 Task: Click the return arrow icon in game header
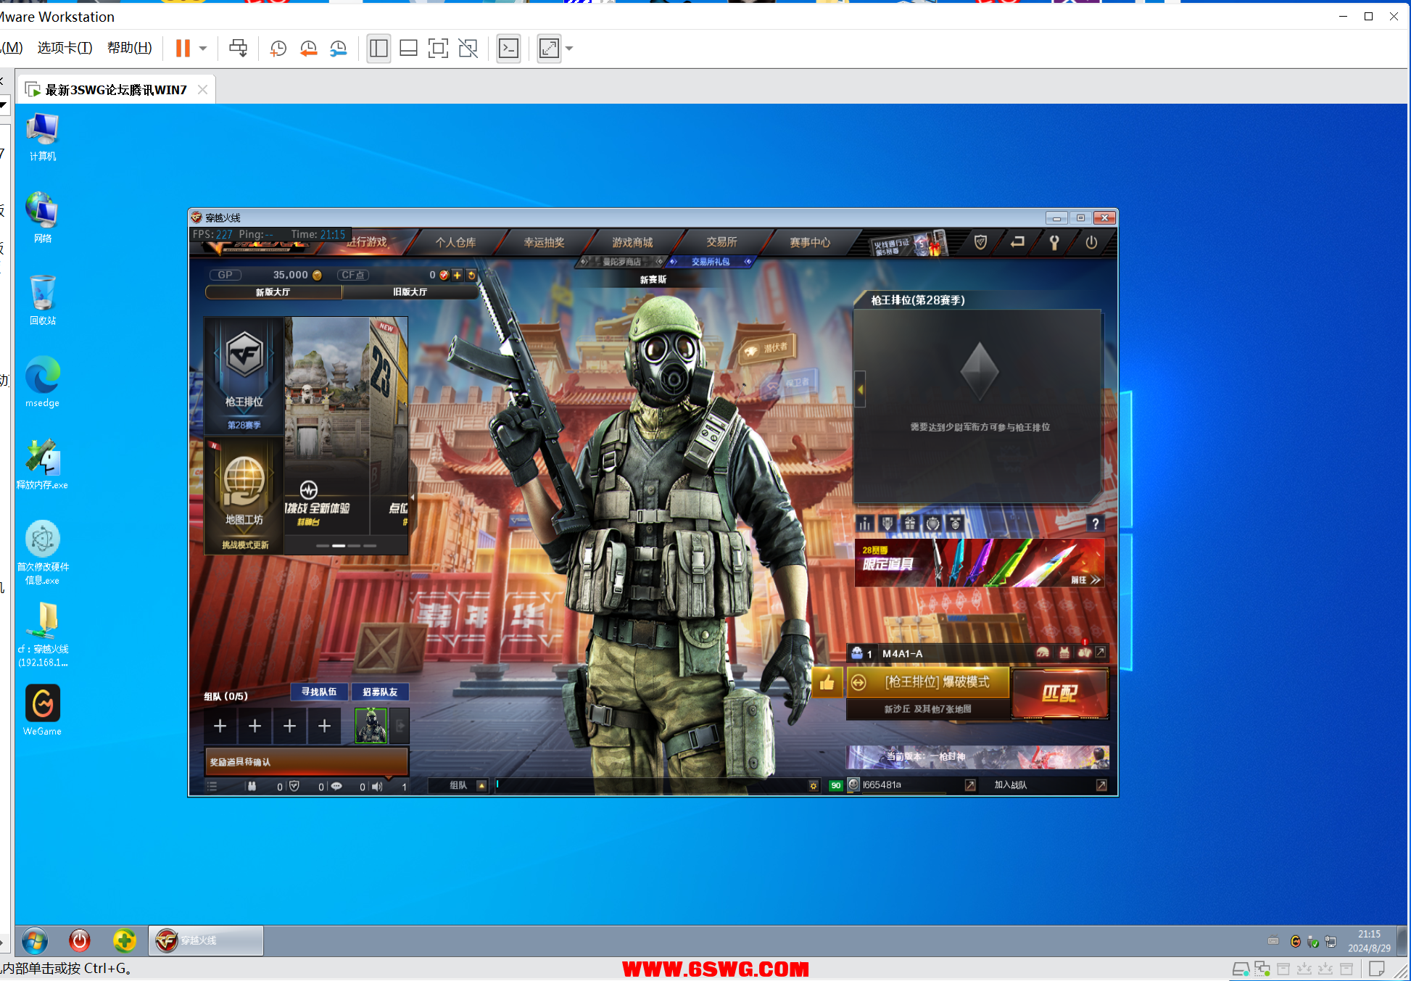pos(1018,242)
